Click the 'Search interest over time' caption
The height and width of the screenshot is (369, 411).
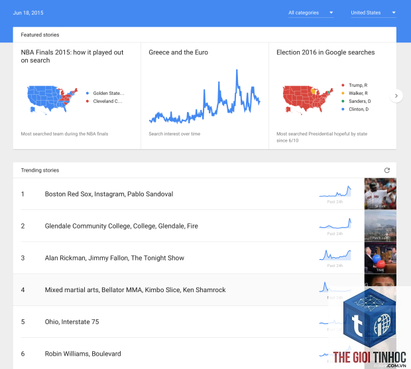coord(174,134)
